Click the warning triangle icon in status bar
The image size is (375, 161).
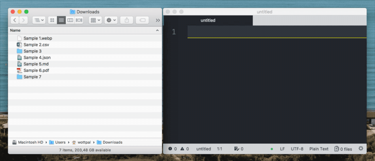coord(182,149)
